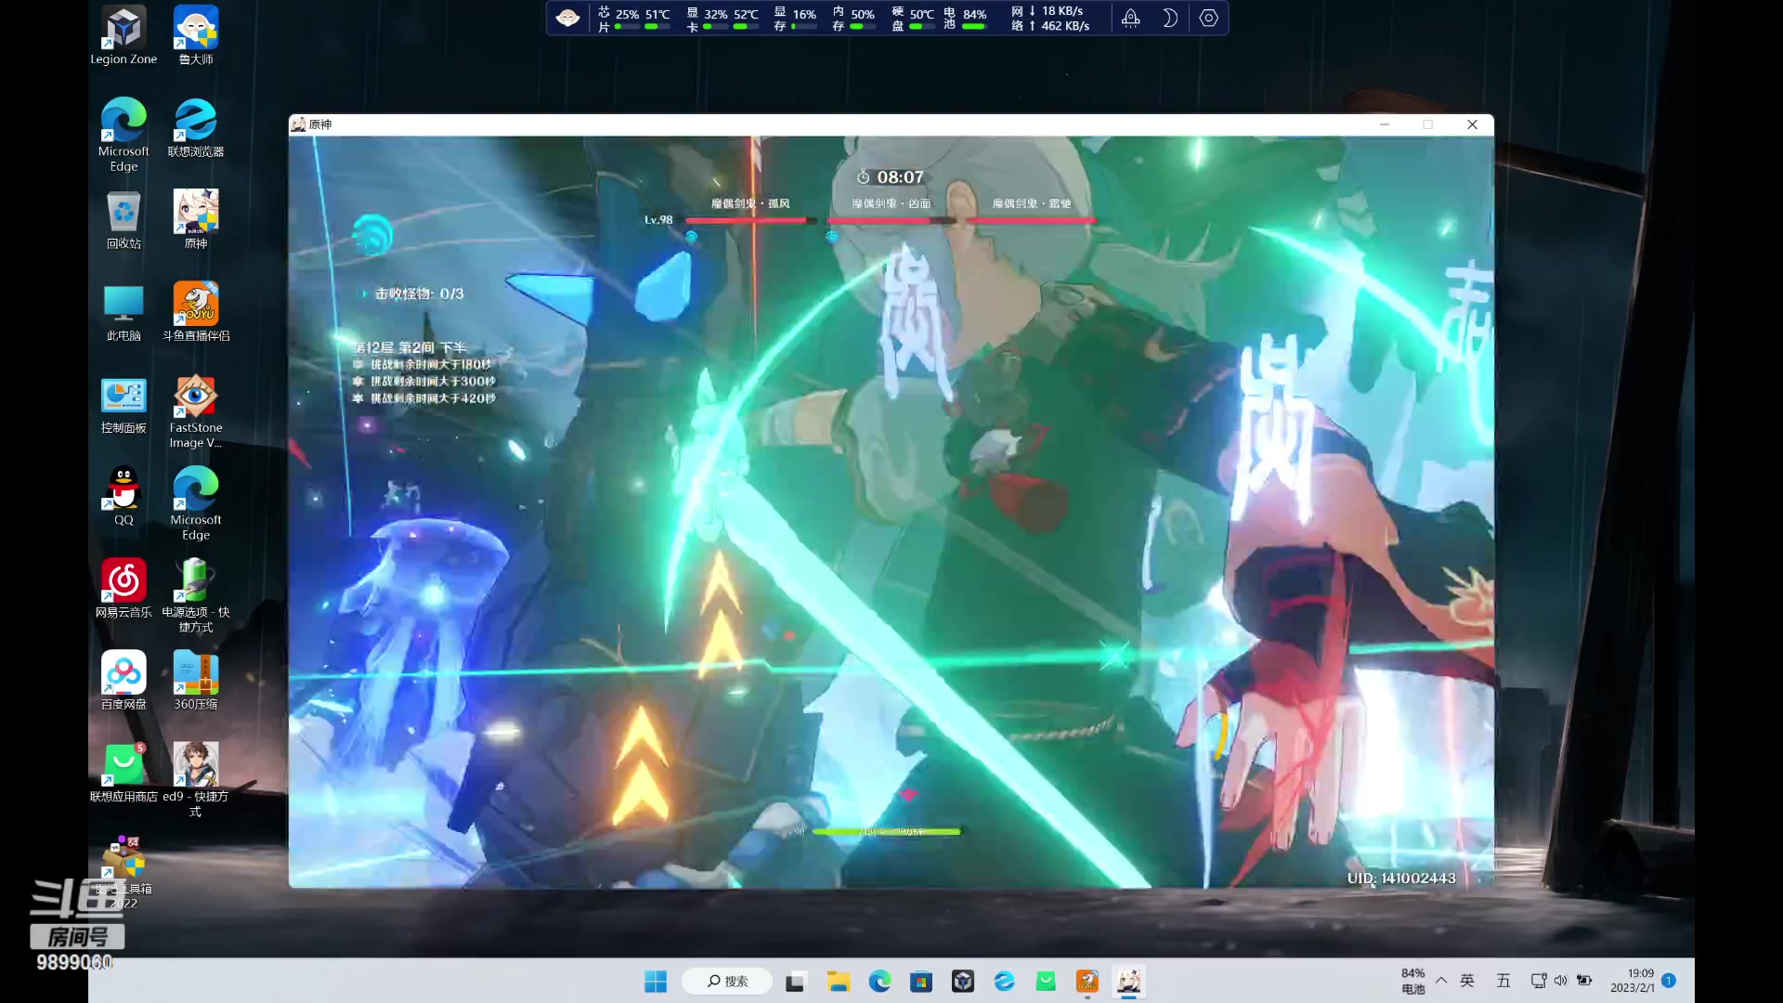1783x1003 pixels.
Task: Click the GPU 32% 52℃ reading in the monitor bar
Action: (x=722, y=18)
